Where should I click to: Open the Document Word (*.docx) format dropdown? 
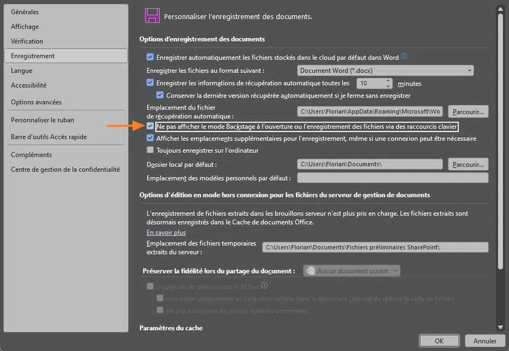[x=385, y=70]
